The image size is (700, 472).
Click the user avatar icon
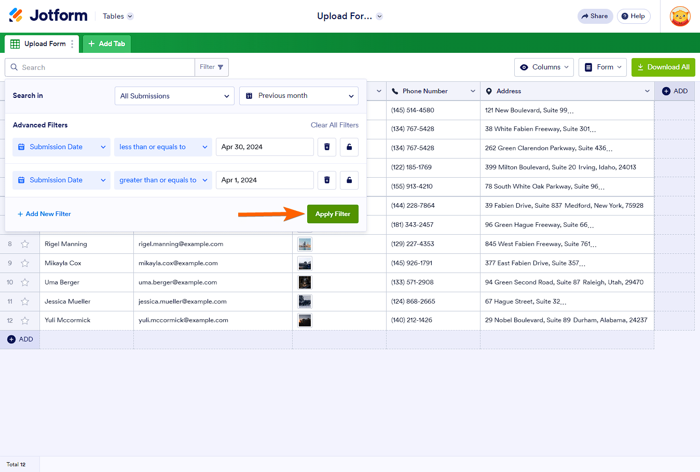coord(680,17)
